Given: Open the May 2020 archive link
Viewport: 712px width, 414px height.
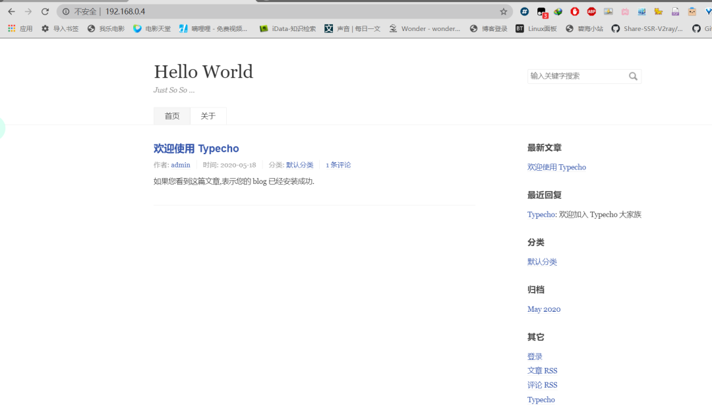Looking at the screenshot, I should pyautogui.click(x=544, y=309).
